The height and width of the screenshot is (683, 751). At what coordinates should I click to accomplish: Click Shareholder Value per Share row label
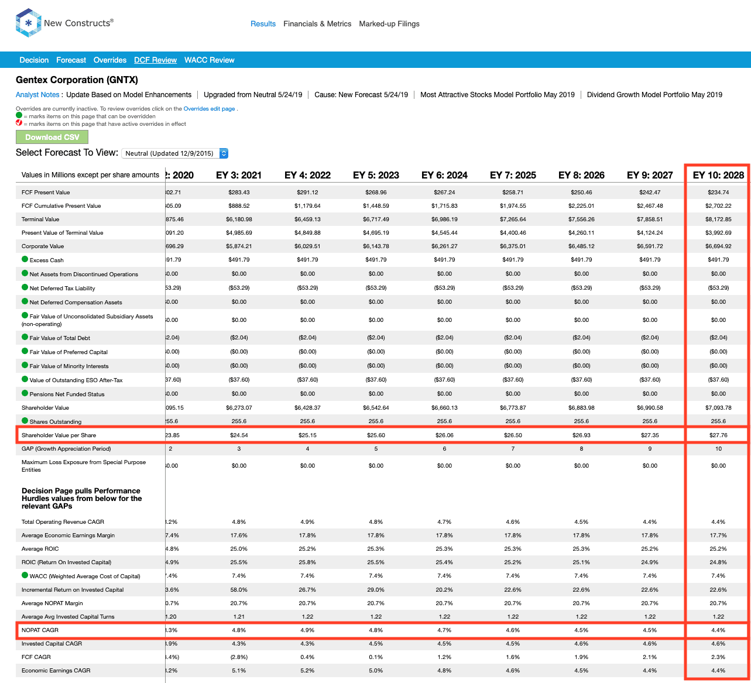point(59,435)
